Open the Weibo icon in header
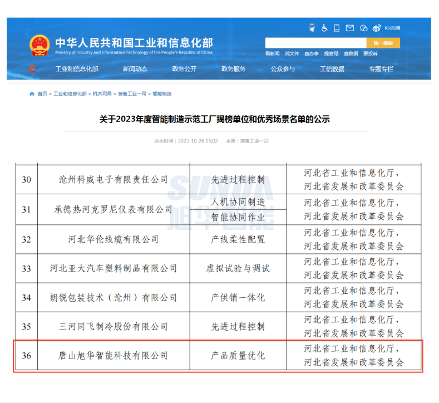 pos(377,28)
